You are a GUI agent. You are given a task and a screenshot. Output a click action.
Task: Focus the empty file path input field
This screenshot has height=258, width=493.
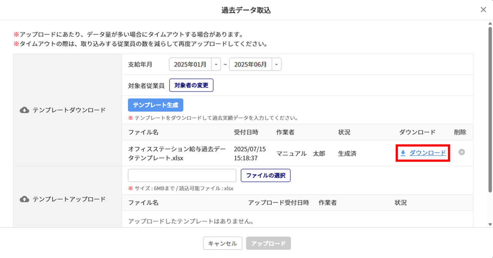click(x=182, y=175)
